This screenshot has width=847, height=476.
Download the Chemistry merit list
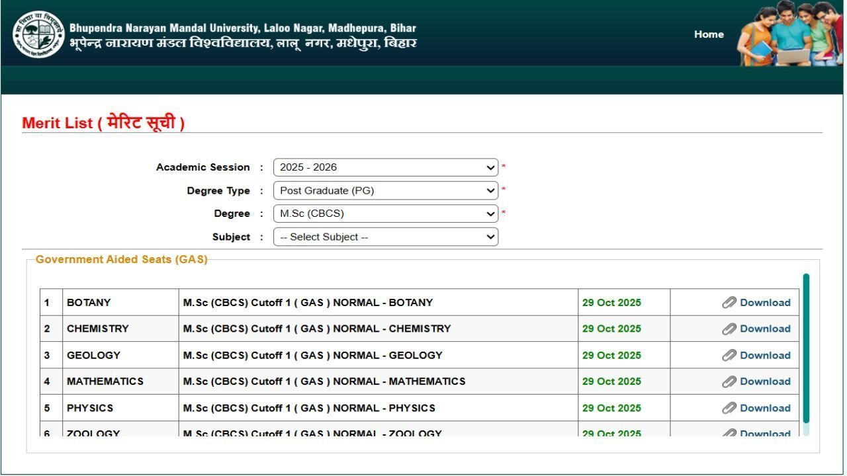[x=765, y=329]
